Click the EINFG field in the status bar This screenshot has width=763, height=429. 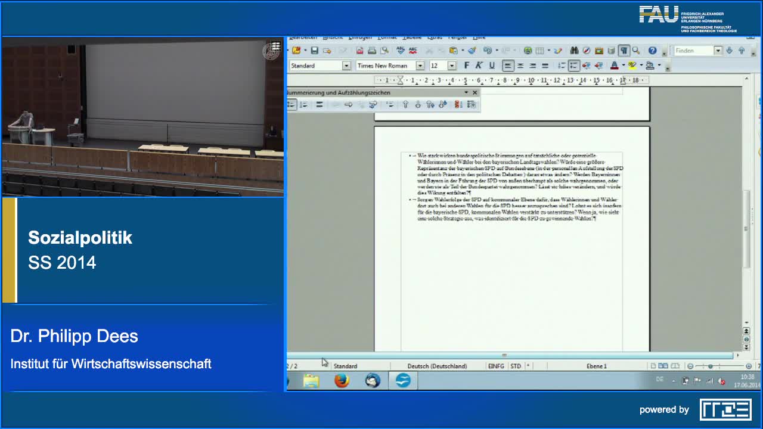497,366
